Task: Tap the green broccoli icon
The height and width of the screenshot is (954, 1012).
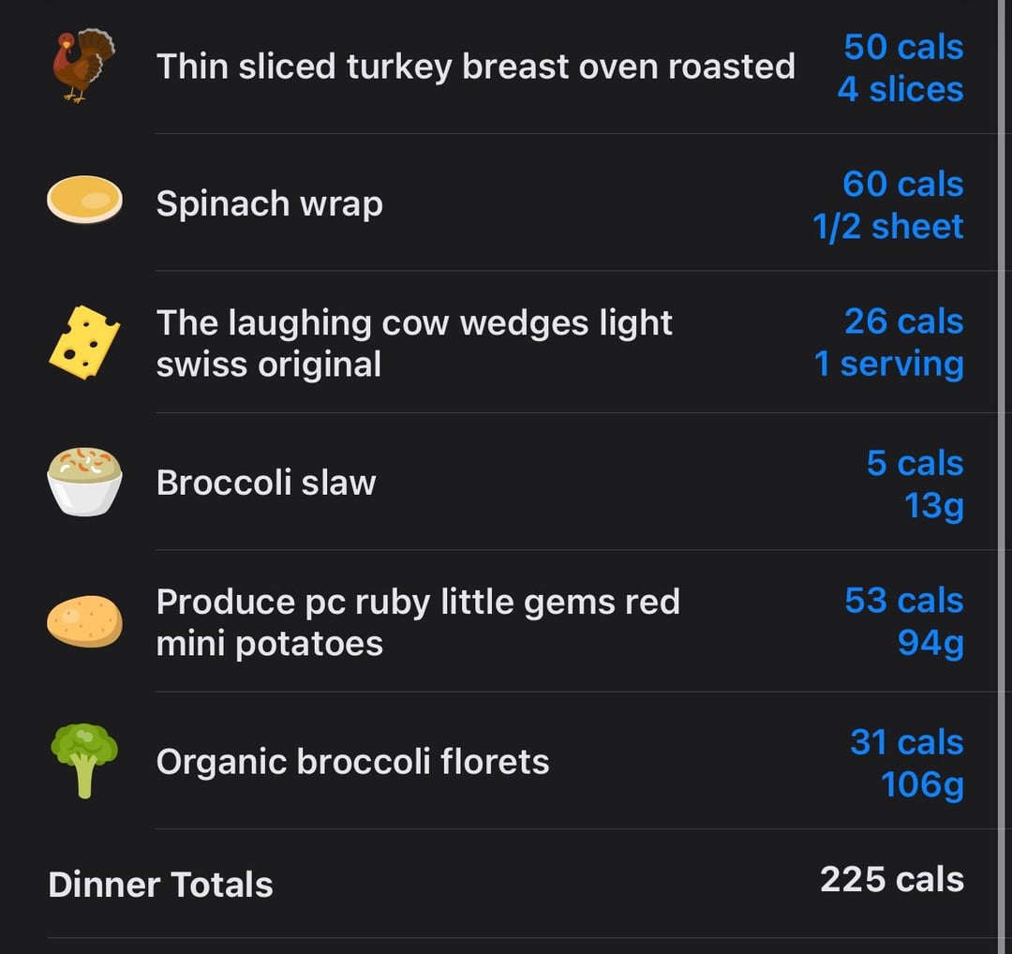Action: (x=84, y=760)
